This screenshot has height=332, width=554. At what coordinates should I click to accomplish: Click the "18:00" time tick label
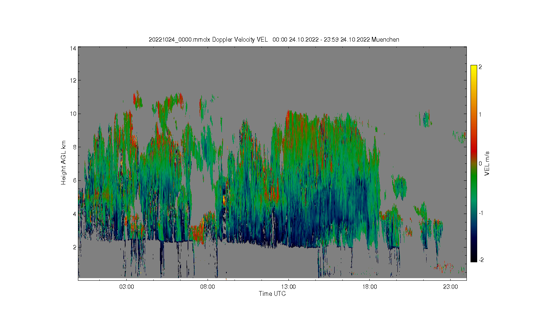click(x=369, y=287)
